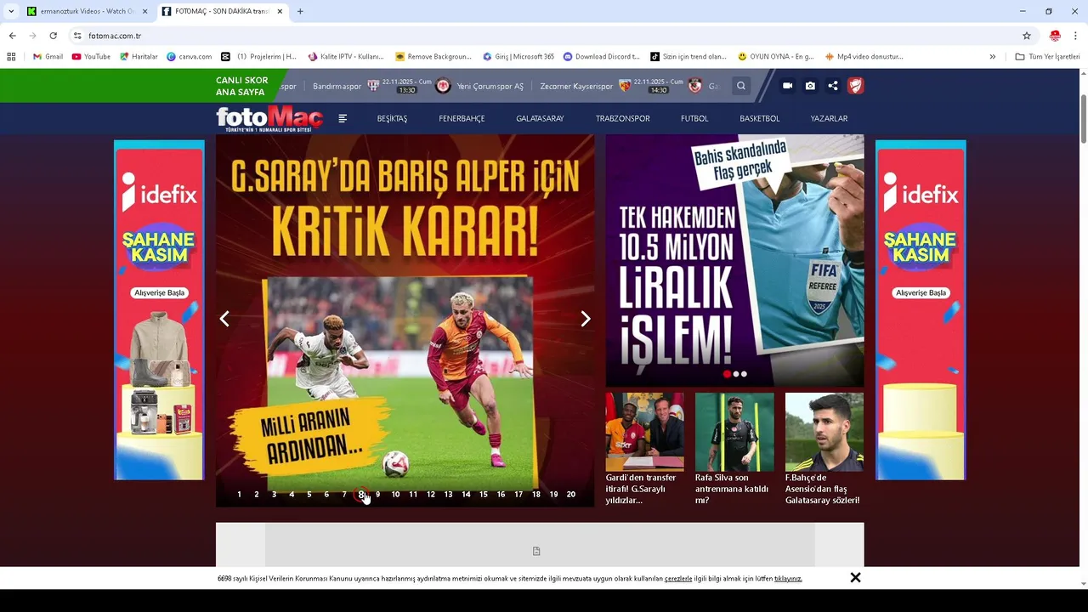Click the share icon in header
Viewport: 1088px width, 612px height.
833,86
